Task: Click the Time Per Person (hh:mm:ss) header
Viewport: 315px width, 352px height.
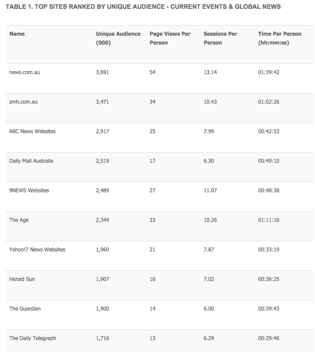Action: 280,38
